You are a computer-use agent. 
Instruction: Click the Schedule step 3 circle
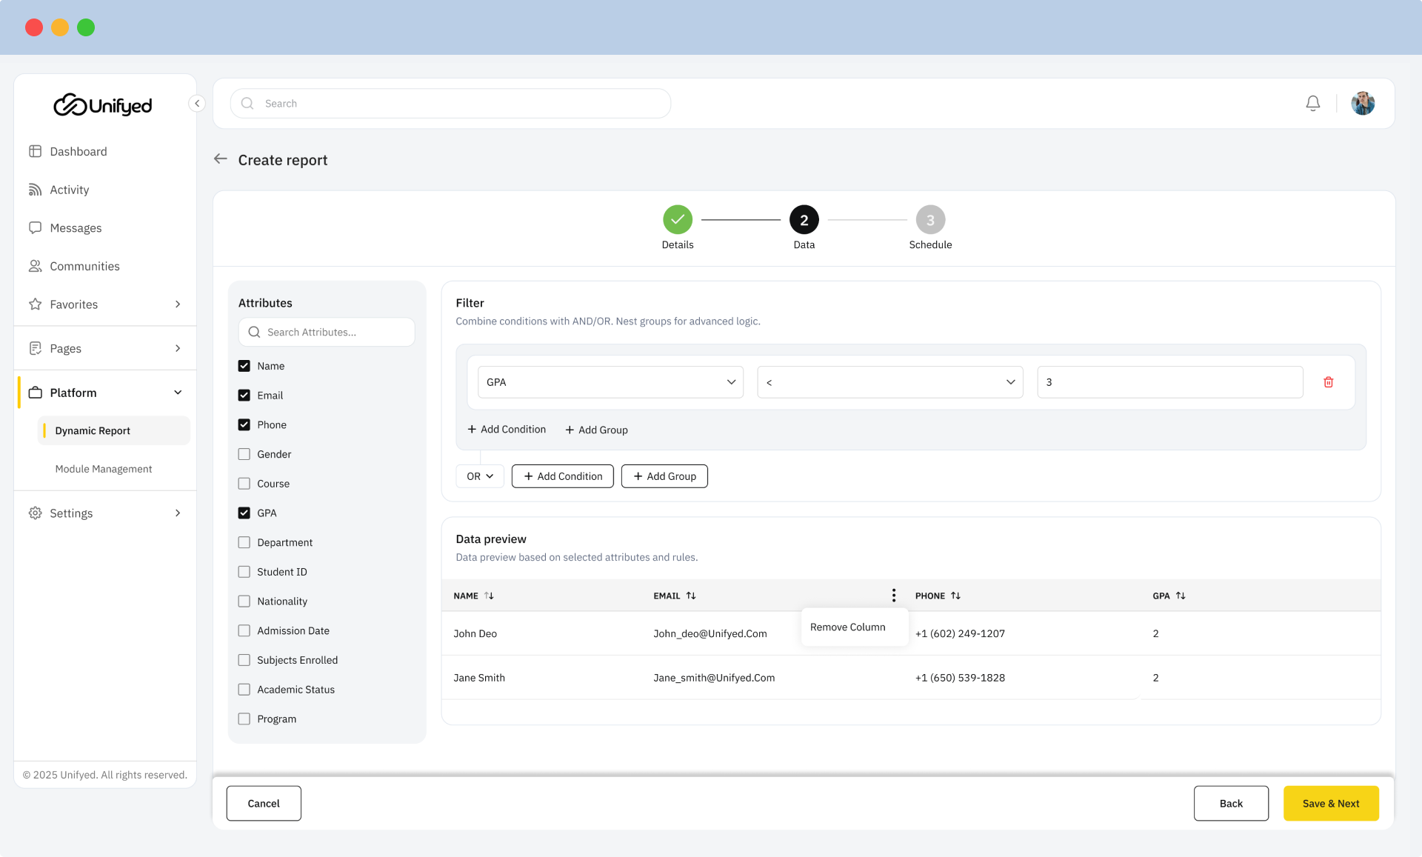click(x=931, y=220)
